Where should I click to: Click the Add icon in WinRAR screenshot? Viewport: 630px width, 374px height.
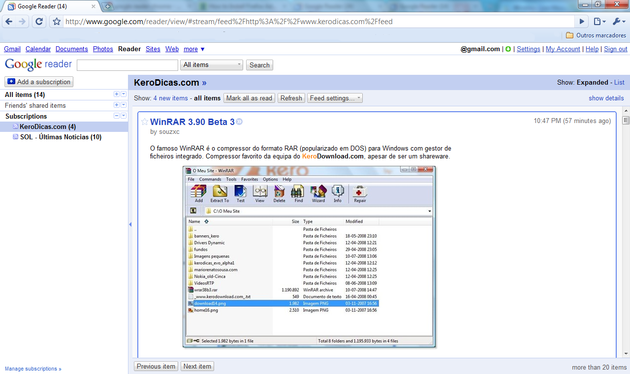[x=199, y=194]
